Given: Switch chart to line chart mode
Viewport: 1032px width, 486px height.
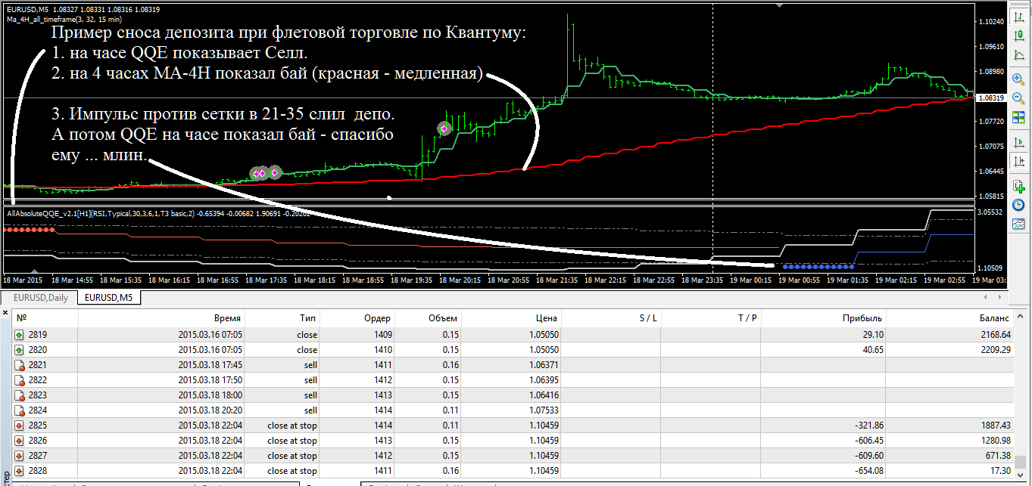Looking at the screenshot, I should pos(1018,54).
